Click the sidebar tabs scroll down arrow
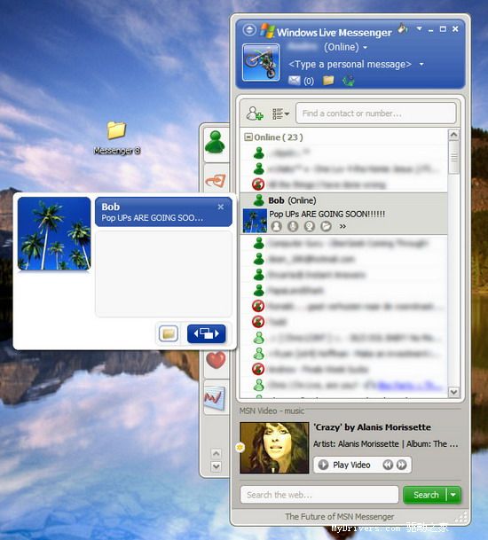488x540 pixels. (x=216, y=466)
